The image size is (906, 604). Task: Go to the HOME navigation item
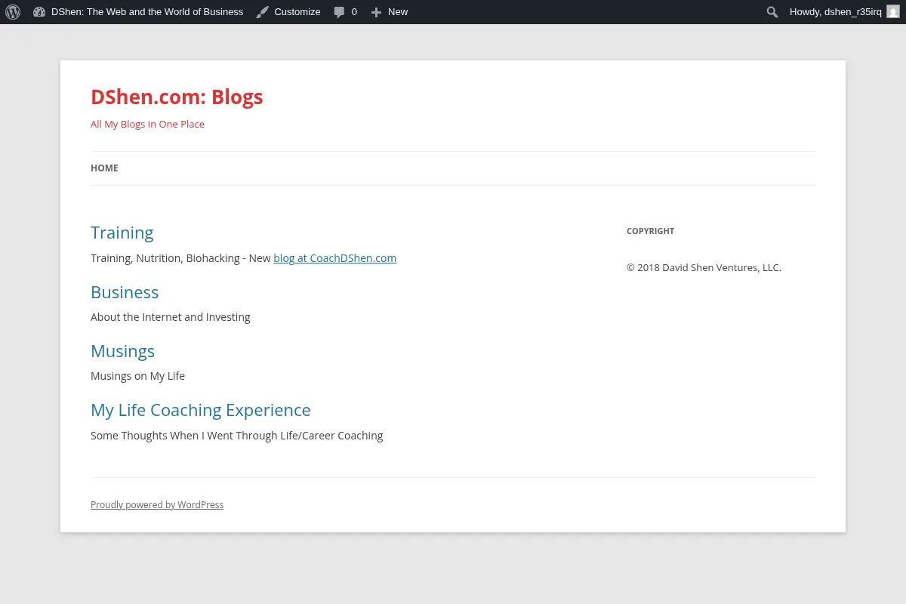104,168
